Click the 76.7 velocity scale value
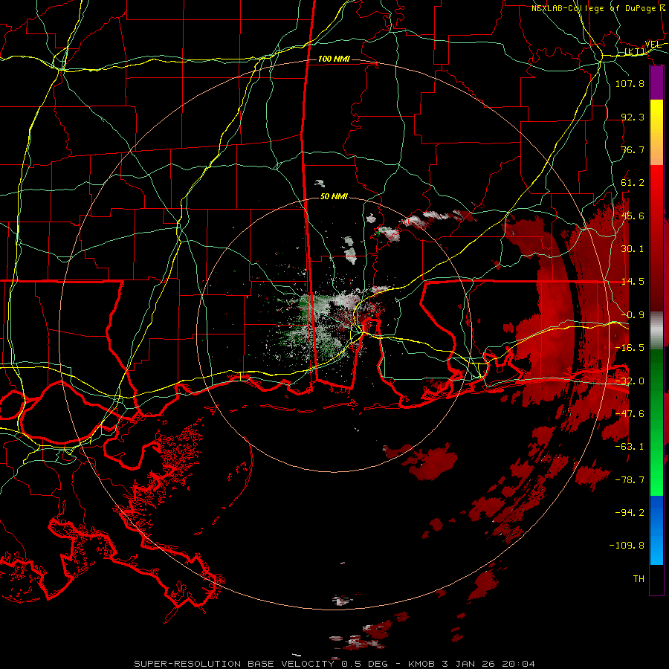 (633, 149)
